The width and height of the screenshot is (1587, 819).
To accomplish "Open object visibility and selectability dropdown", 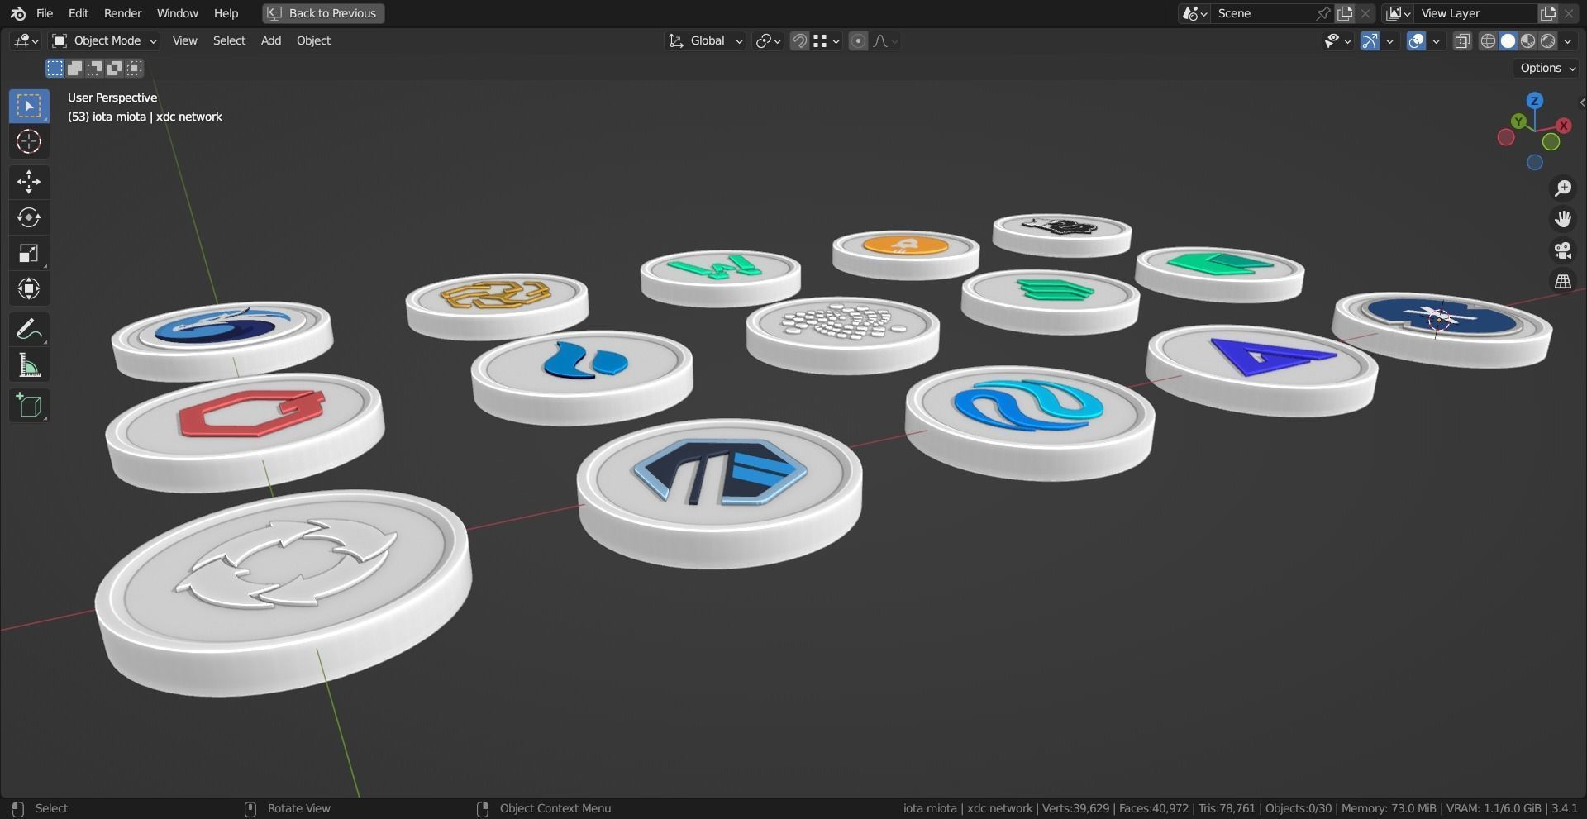I will (1337, 40).
